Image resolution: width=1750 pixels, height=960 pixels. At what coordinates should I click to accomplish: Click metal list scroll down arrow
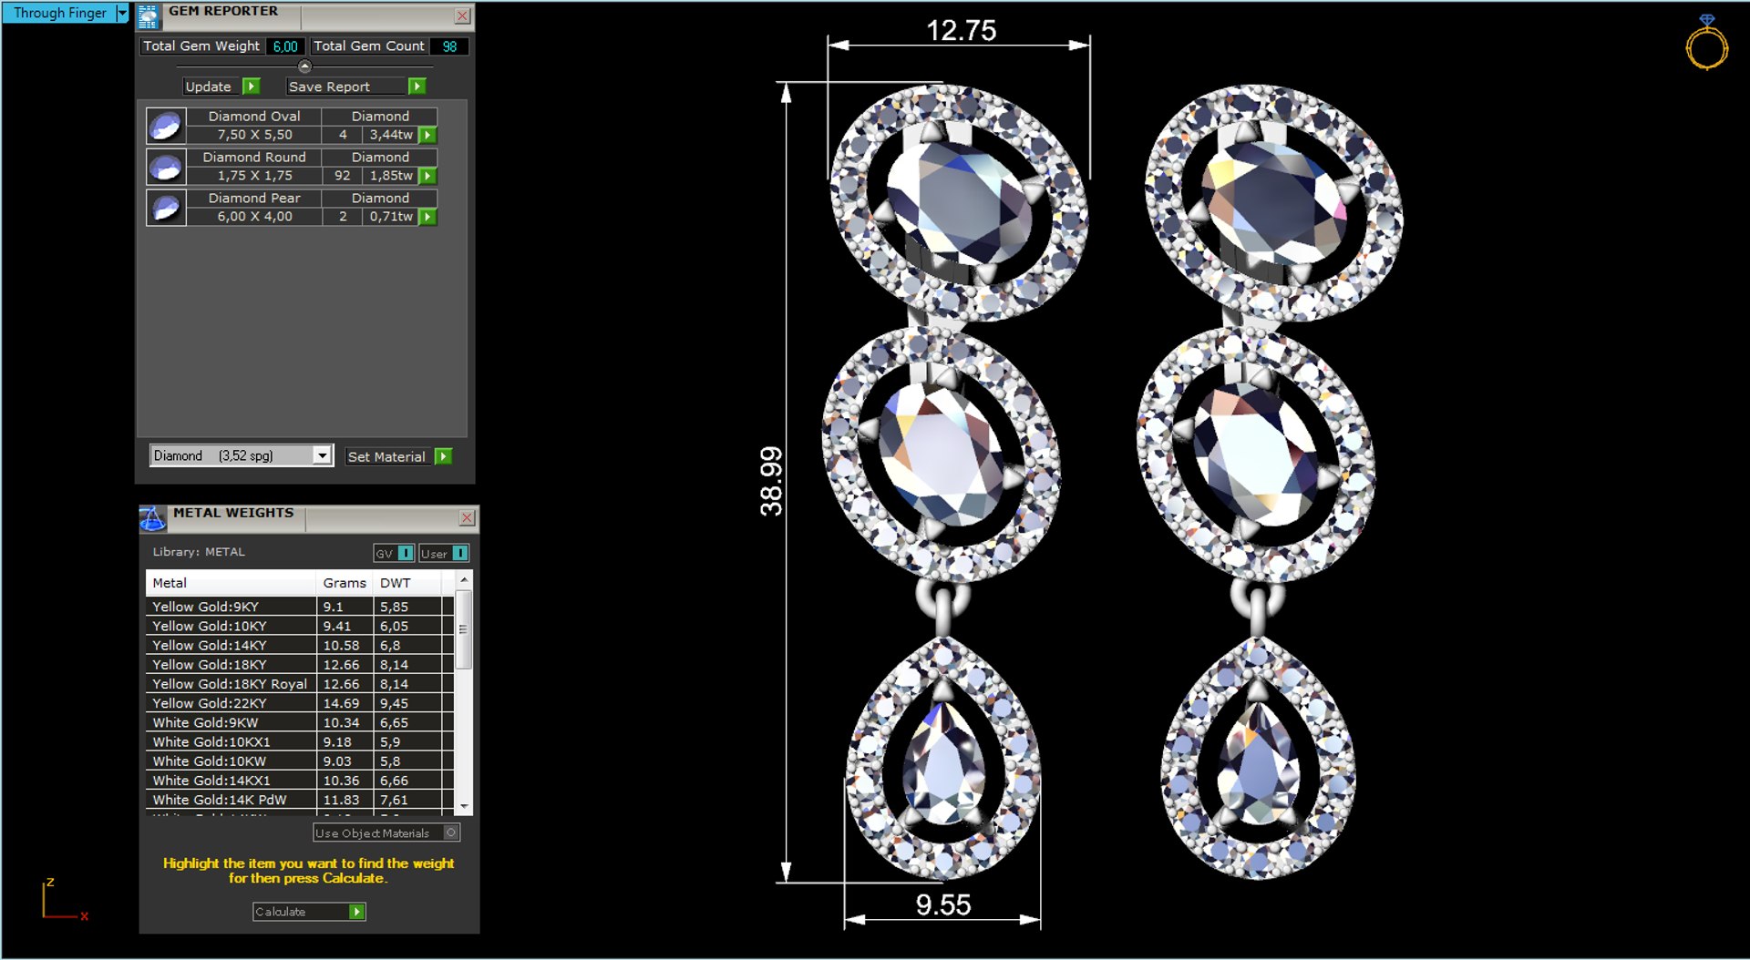[x=464, y=806]
